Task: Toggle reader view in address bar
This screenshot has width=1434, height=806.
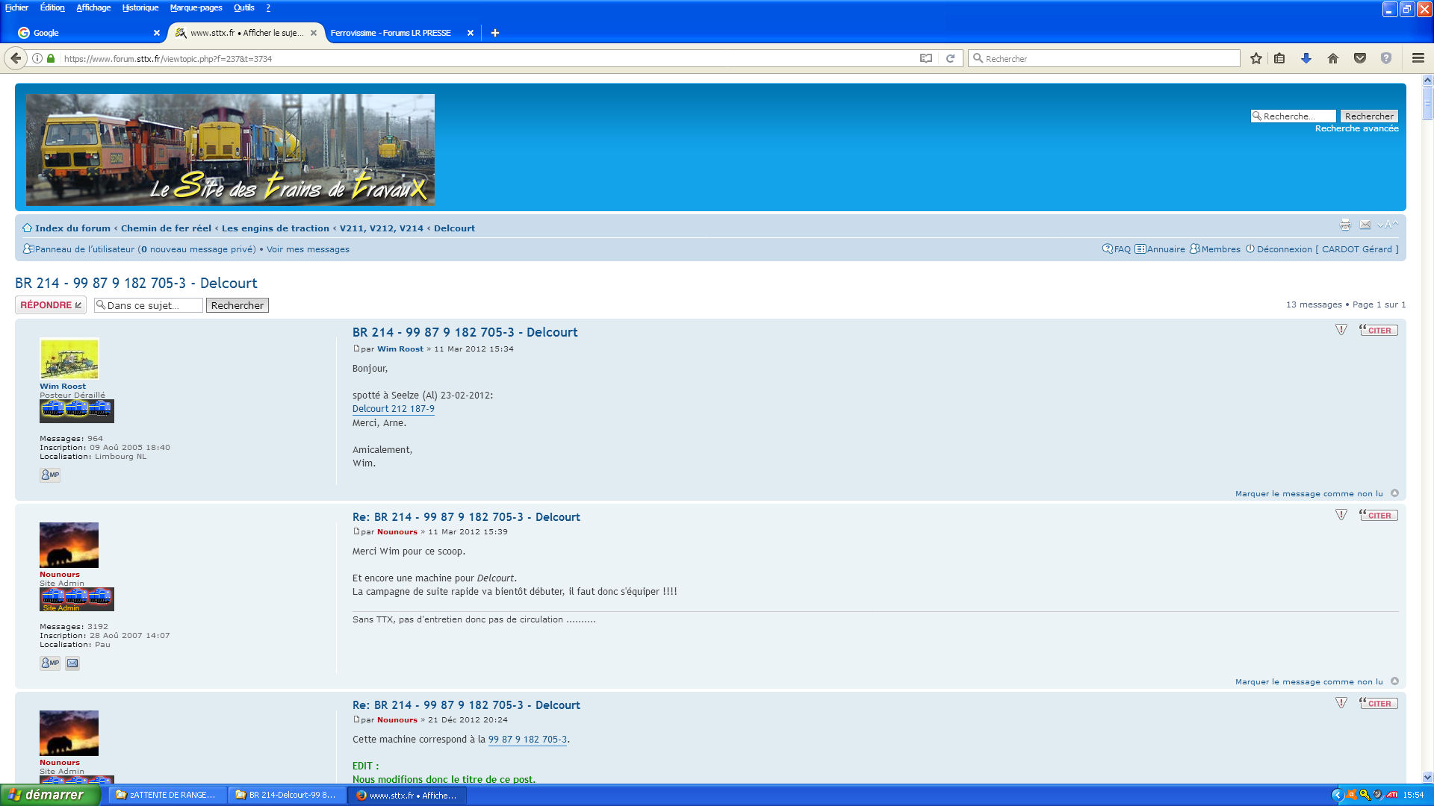Action: click(x=926, y=58)
